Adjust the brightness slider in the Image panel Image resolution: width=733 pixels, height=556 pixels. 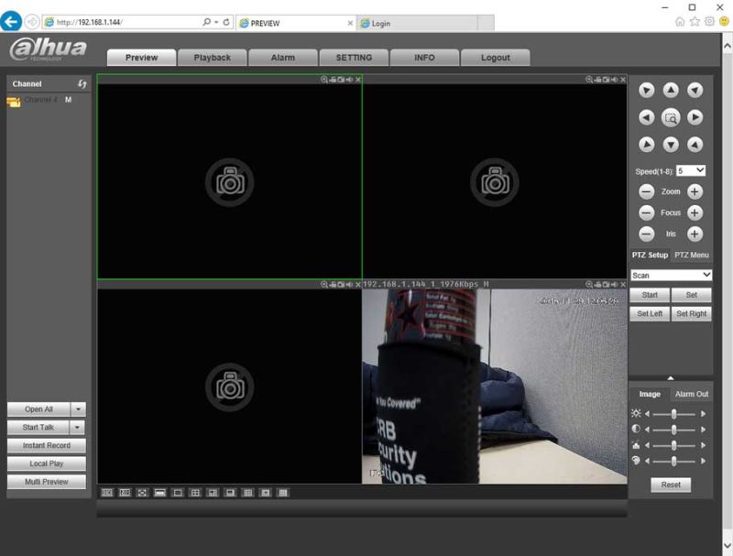point(675,412)
